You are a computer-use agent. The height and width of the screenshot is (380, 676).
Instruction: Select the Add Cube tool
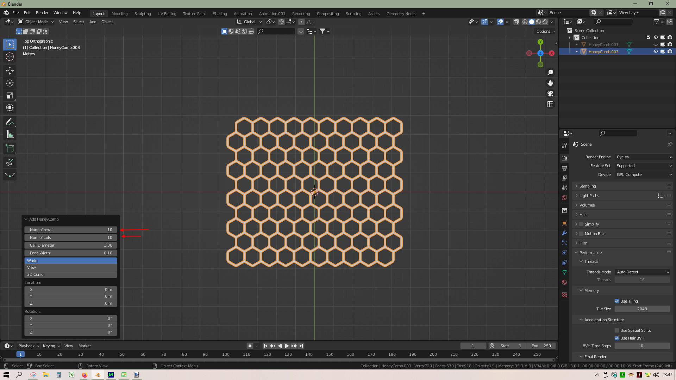[10, 148]
